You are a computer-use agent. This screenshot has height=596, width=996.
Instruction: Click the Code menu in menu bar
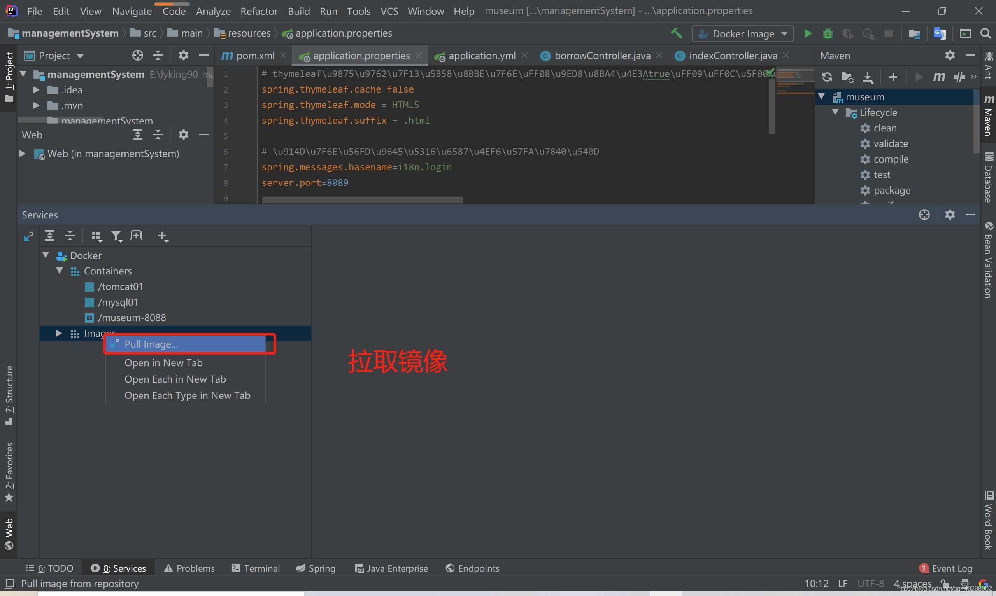pos(173,10)
